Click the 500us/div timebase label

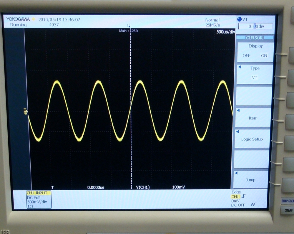tap(225, 32)
